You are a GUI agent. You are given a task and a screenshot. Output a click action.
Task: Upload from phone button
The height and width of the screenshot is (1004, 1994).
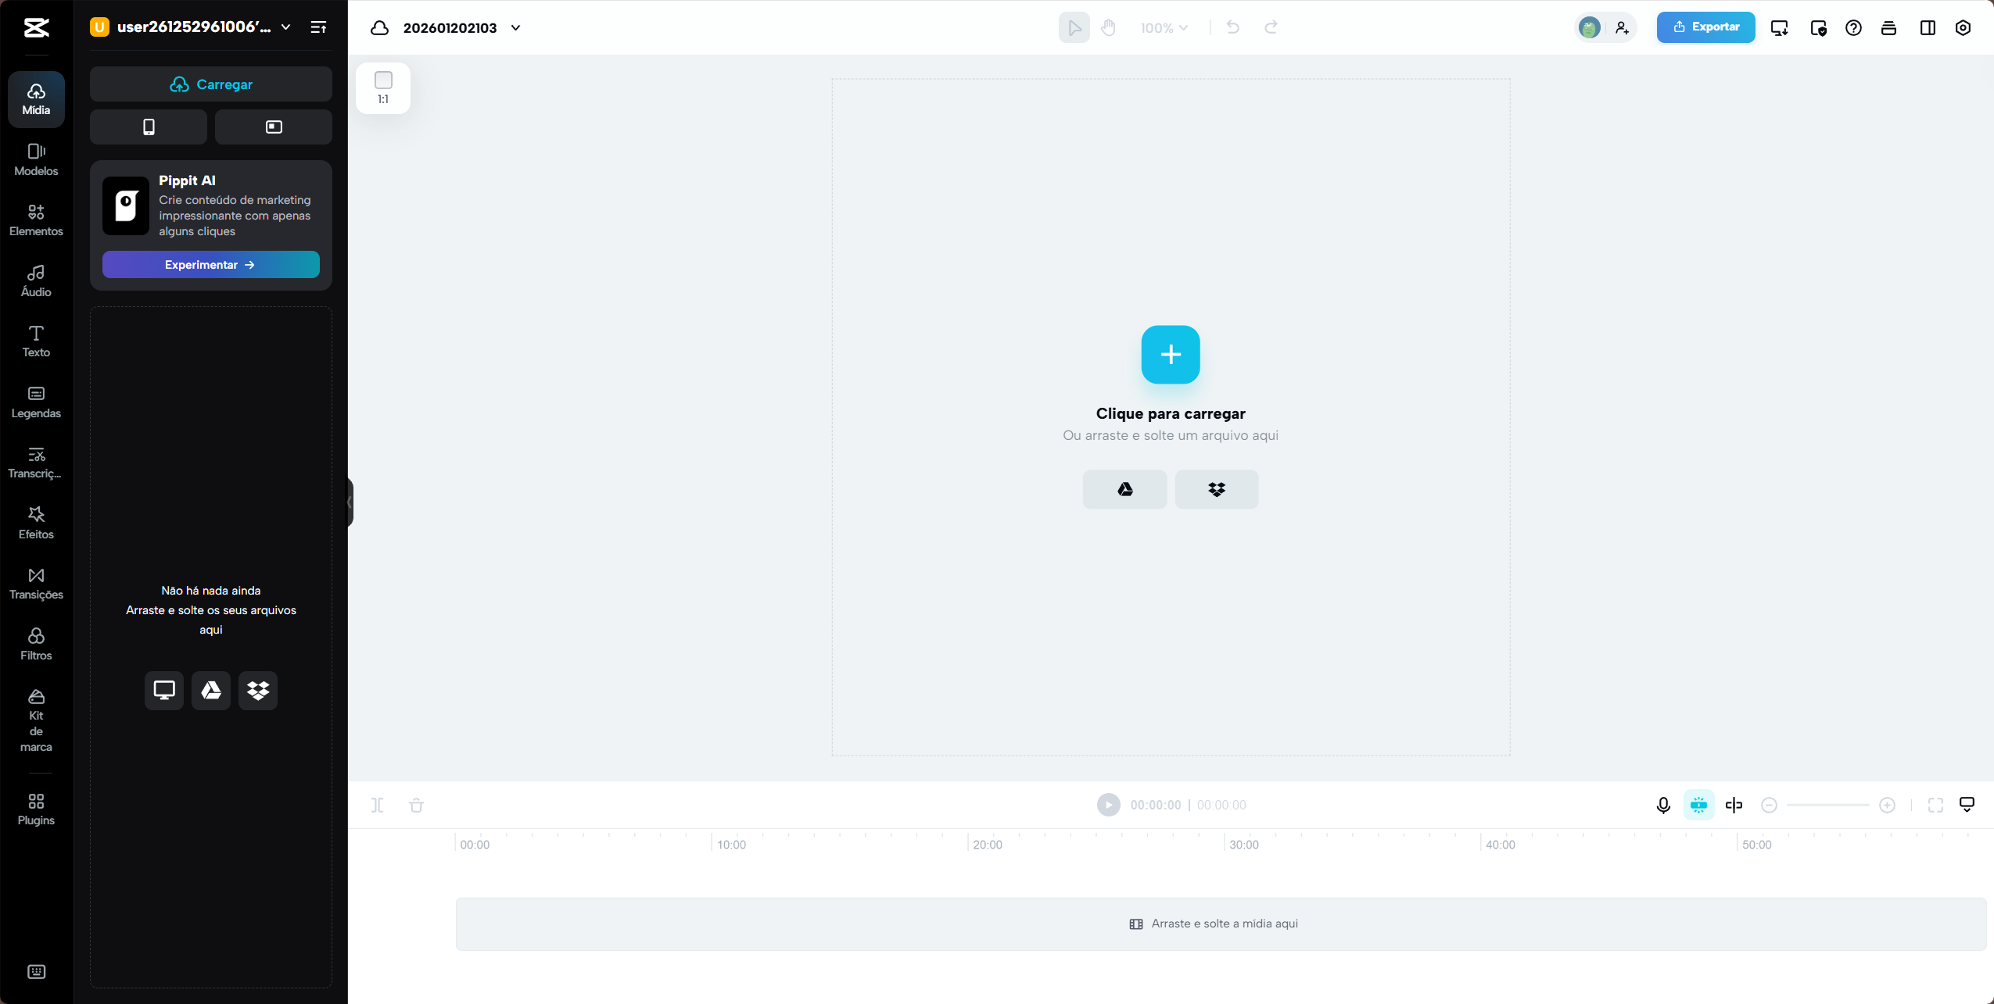click(149, 127)
